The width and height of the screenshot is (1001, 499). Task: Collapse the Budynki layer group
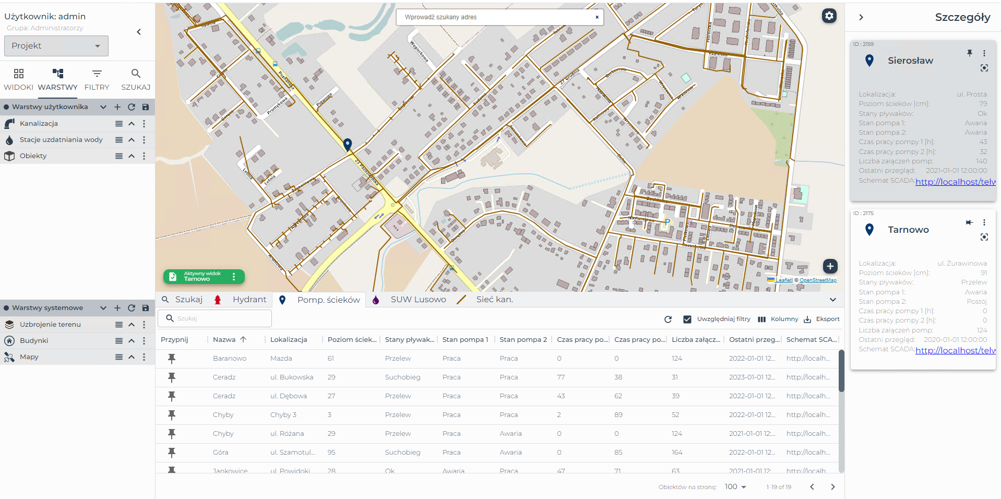coord(132,341)
